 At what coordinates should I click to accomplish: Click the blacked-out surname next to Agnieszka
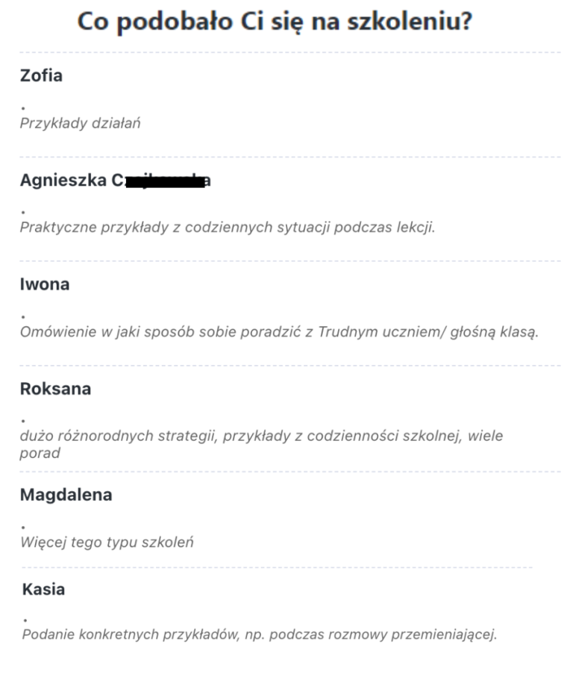[164, 181]
